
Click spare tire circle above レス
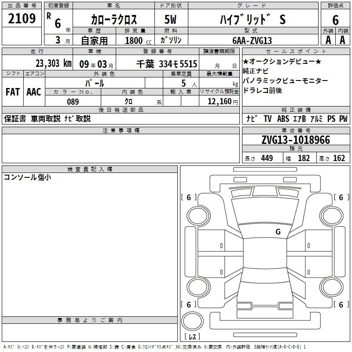point(192,321)
